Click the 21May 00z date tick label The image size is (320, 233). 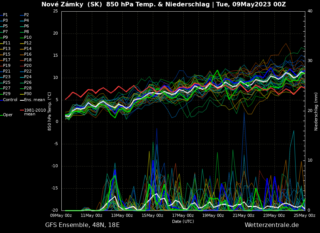[243, 216]
